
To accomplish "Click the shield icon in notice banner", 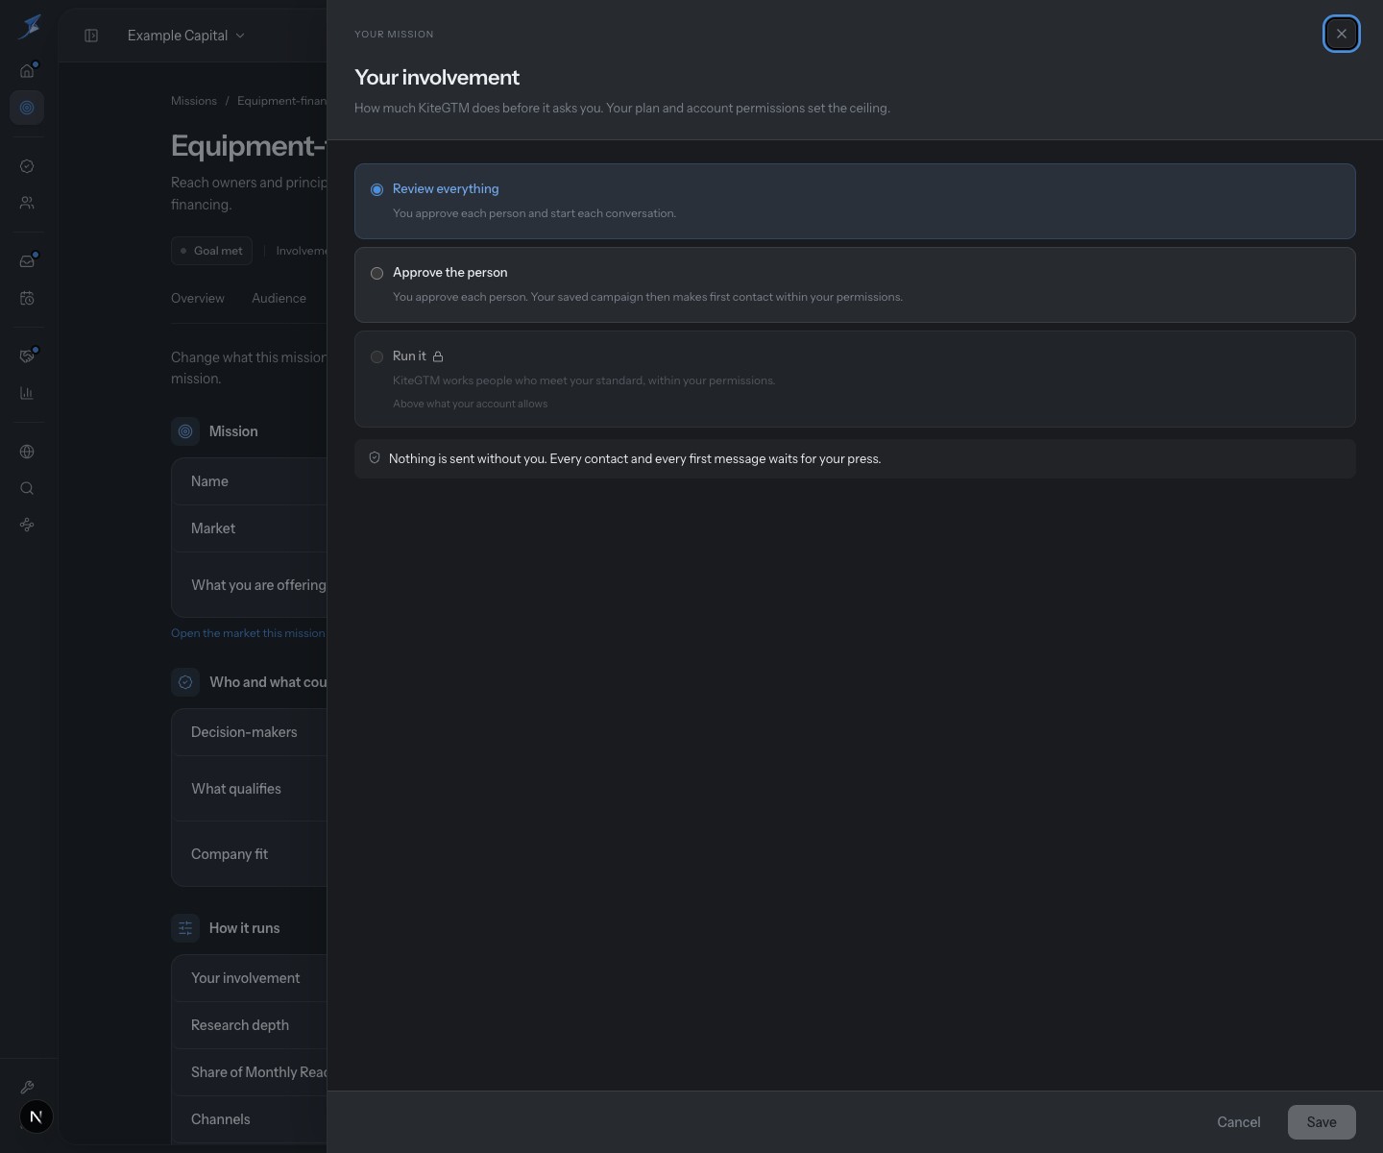I will click(x=375, y=458).
